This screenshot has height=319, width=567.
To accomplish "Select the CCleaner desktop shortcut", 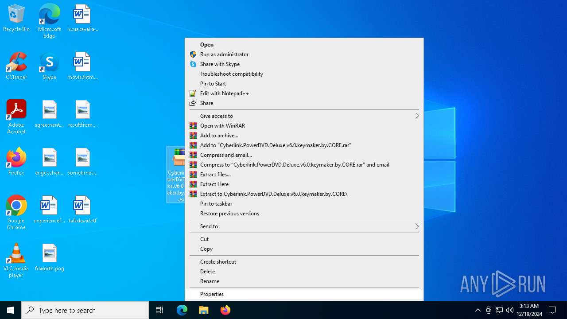I will coord(16,66).
